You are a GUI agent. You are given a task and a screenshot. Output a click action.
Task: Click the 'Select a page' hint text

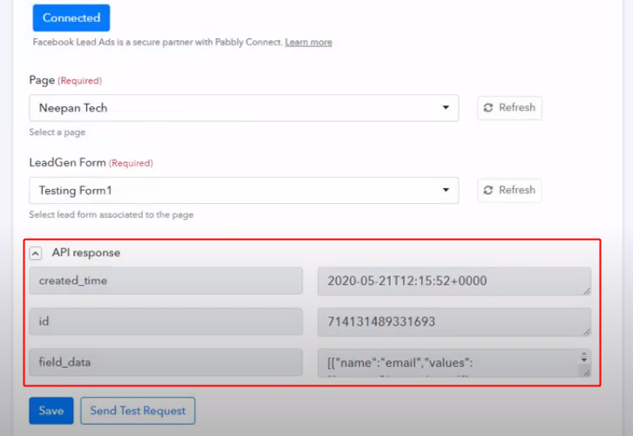pyautogui.click(x=58, y=133)
